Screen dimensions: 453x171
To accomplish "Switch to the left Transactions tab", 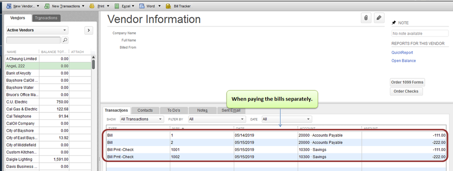I will tap(46, 18).
